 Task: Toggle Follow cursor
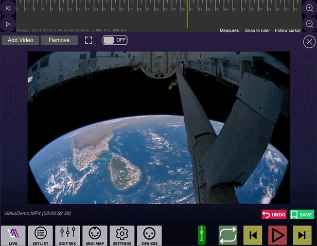pyautogui.click(x=288, y=30)
